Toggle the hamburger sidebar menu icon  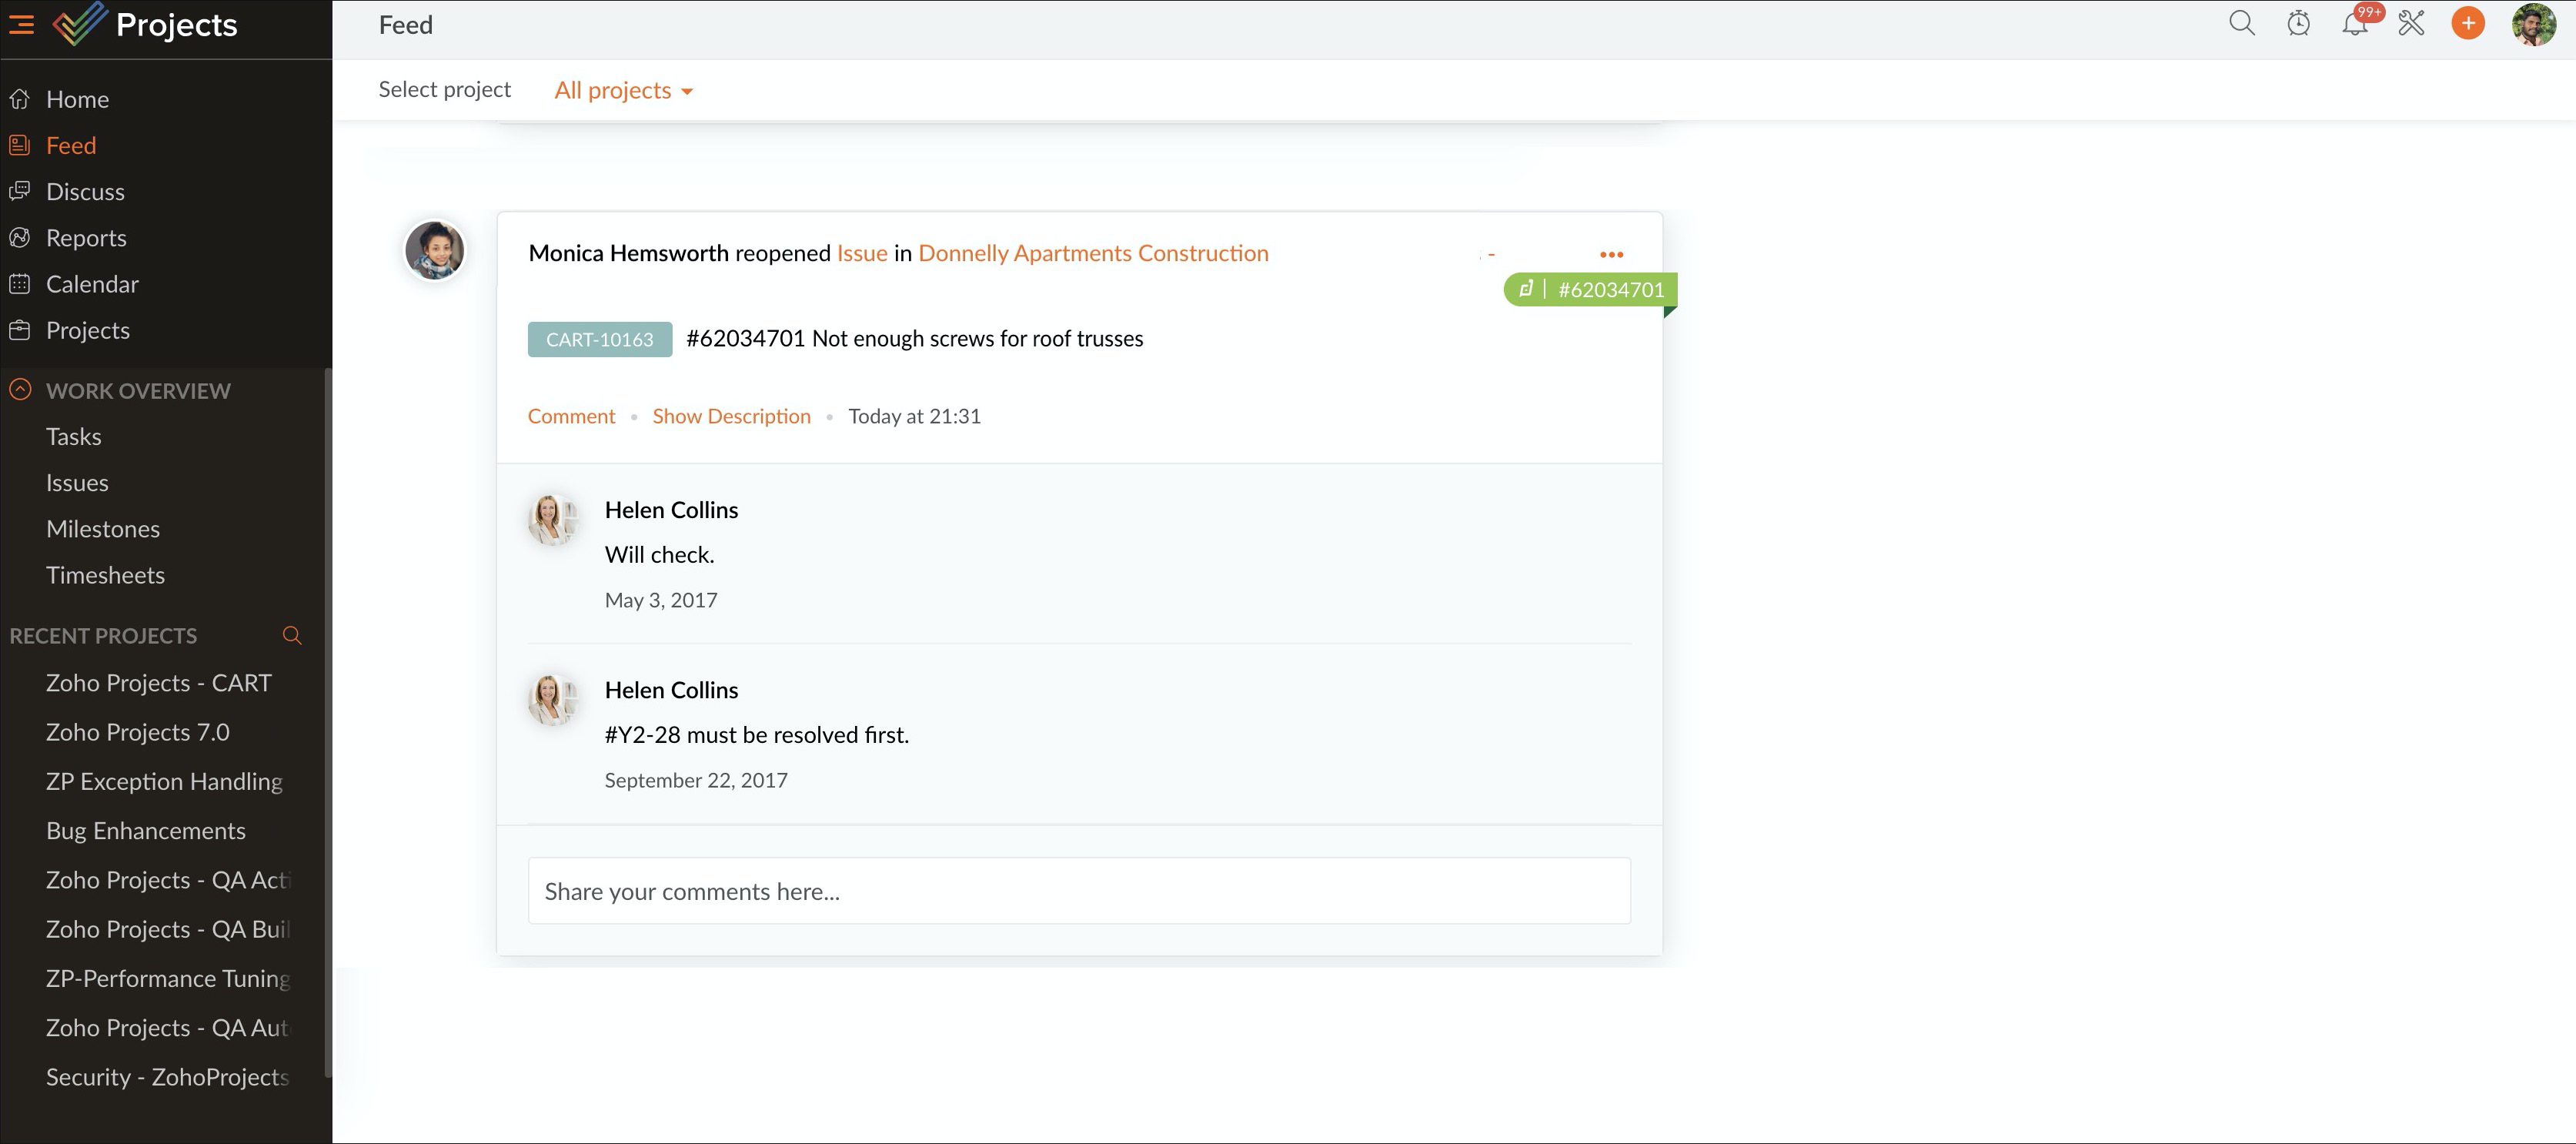pyautogui.click(x=21, y=25)
